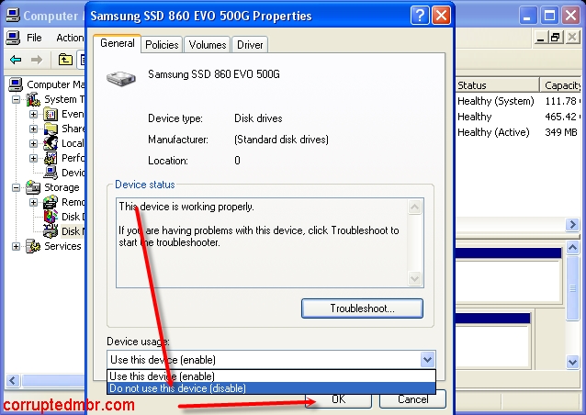Switch to the Policies tab
Viewport: 586px width, 415px height.
(162, 45)
